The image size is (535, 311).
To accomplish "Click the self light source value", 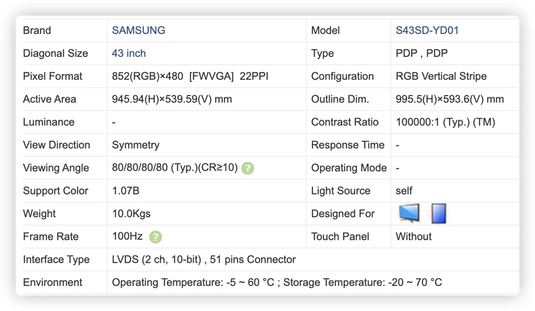I will (404, 190).
